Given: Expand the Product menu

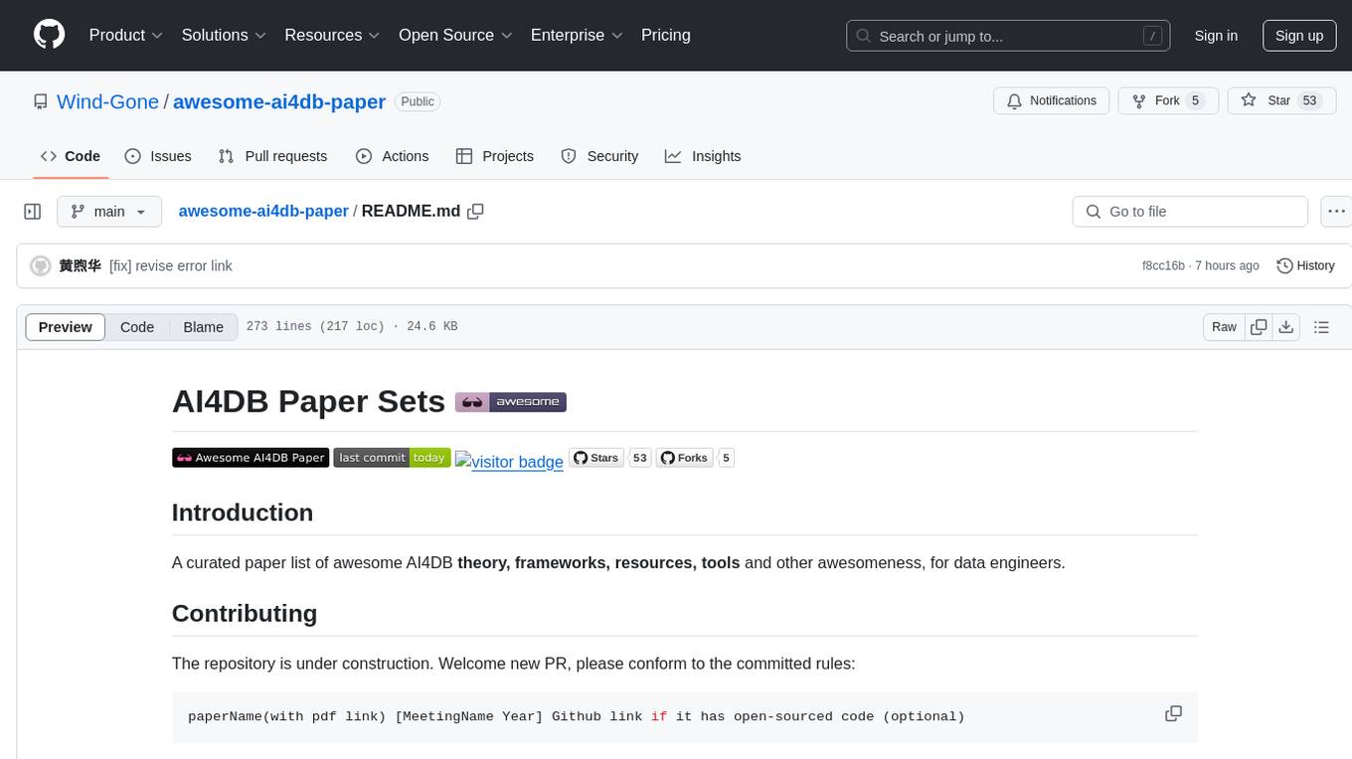Looking at the screenshot, I should [x=126, y=35].
